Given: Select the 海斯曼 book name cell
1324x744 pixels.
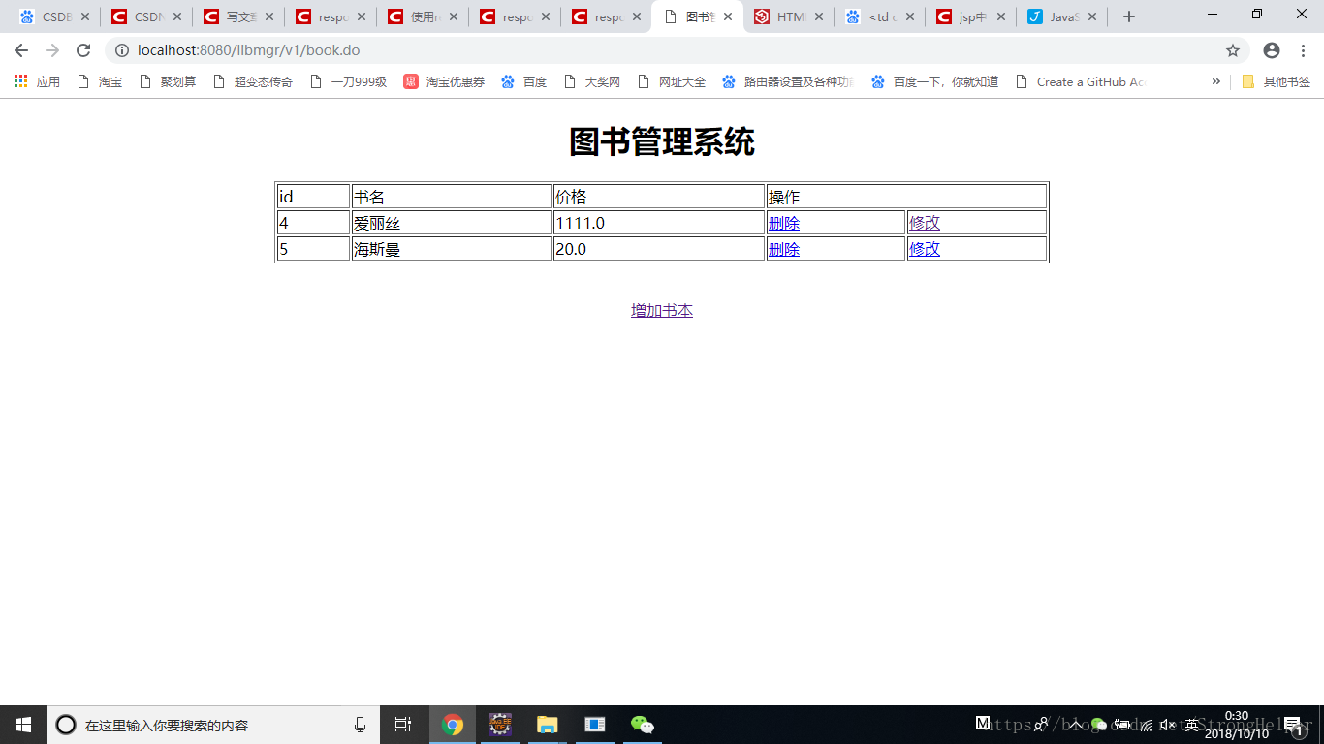Looking at the screenshot, I should click(452, 249).
